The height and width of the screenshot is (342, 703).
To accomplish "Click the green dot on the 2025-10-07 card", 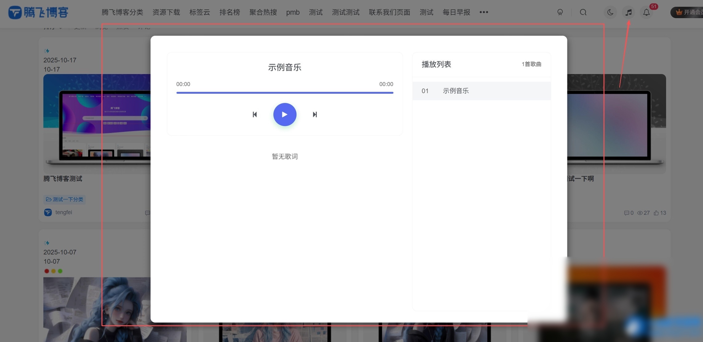I will [61, 271].
